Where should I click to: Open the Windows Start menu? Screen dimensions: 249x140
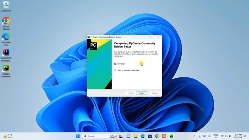coord(78,136)
